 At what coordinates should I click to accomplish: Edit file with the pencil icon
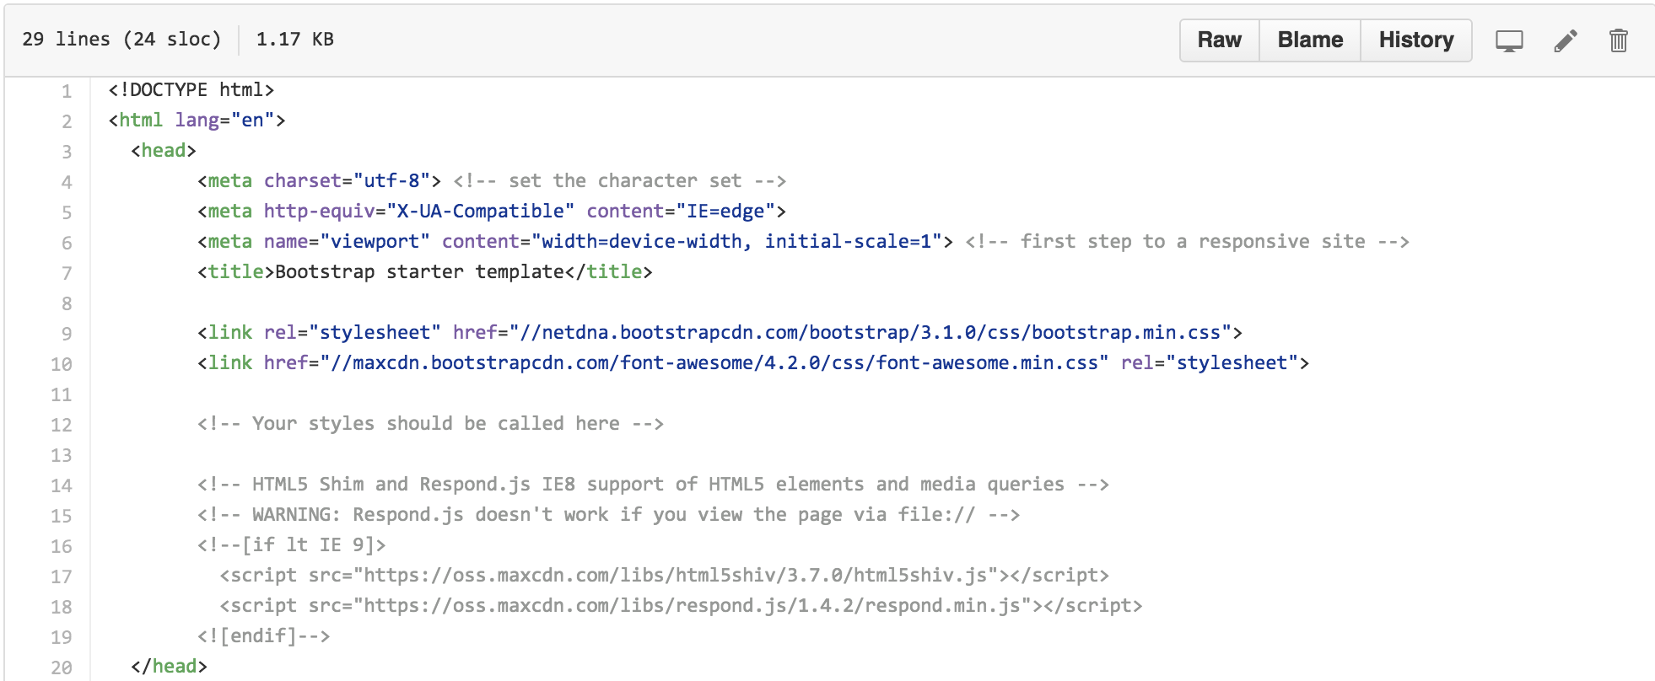pos(1565,40)
